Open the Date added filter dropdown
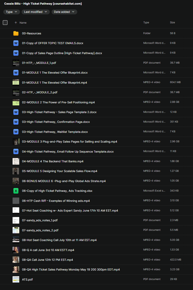This screenshot has width=193, height=290. tap(64, 12)
